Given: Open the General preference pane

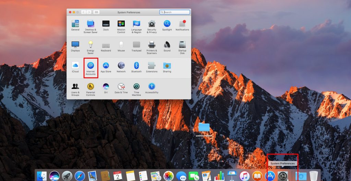Looking at the screenshot, I should (75, 25).
